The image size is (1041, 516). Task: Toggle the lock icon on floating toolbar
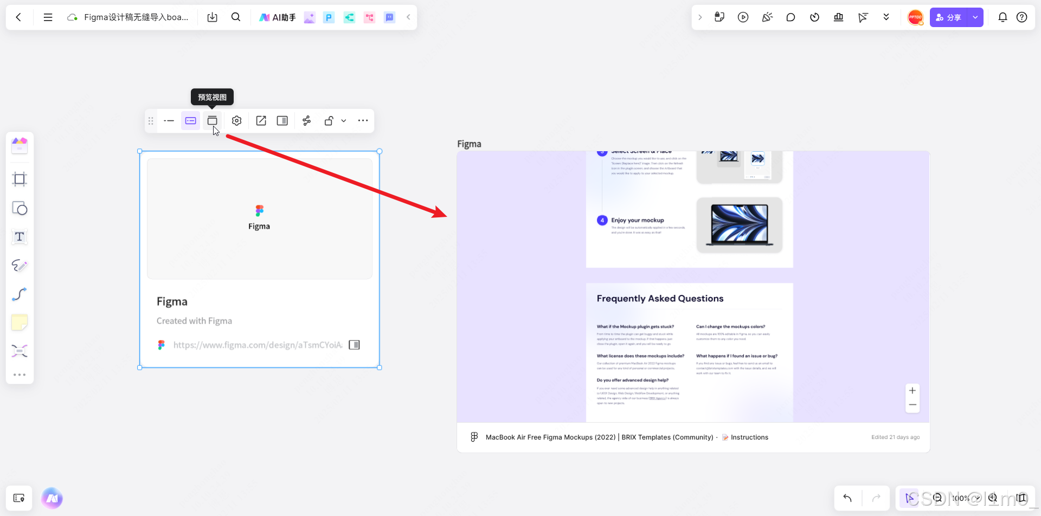[329, 121]
